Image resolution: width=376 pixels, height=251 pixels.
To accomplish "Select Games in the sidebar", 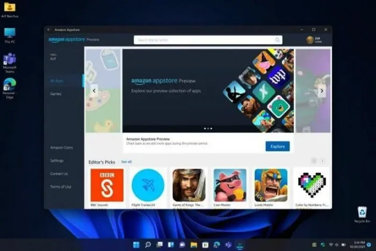I will click(56, 94).
